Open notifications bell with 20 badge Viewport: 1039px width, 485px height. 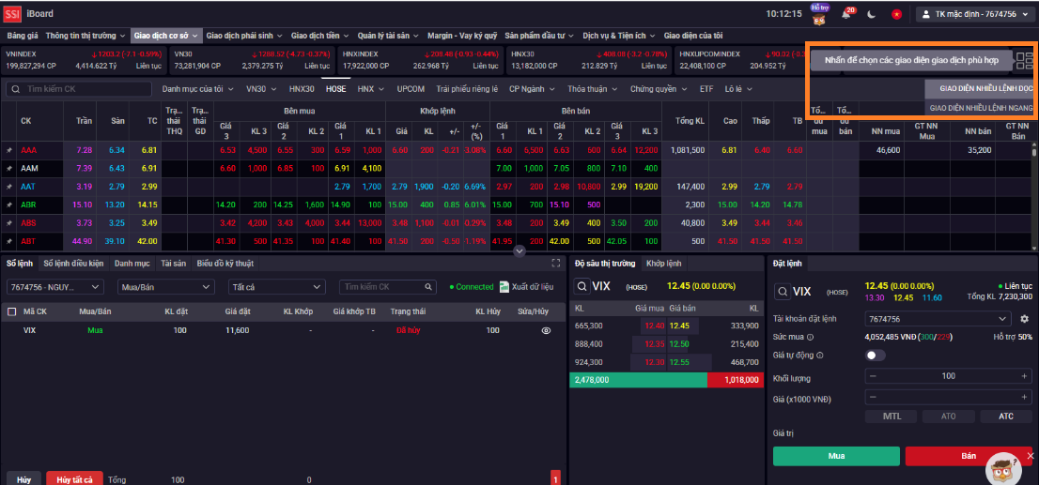click(847, 13)
